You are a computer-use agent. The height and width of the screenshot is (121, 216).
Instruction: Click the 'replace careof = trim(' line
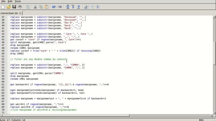coord(55,51)
